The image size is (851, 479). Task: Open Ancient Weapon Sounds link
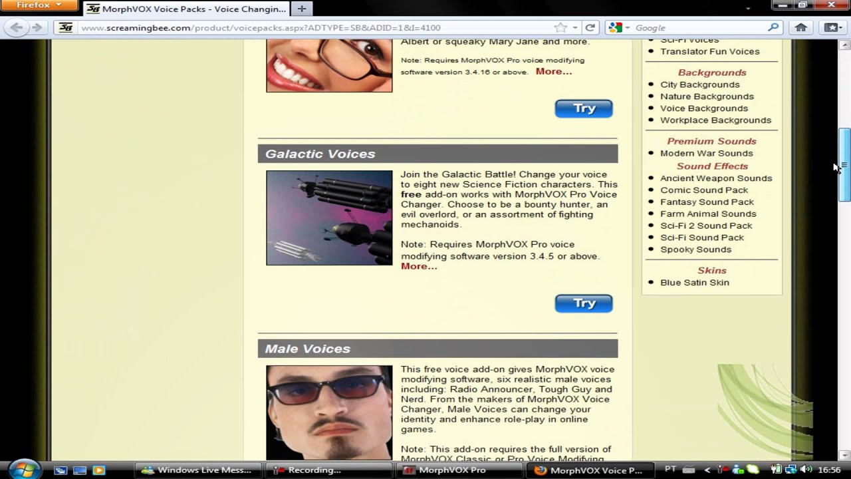tap(716, 178)
